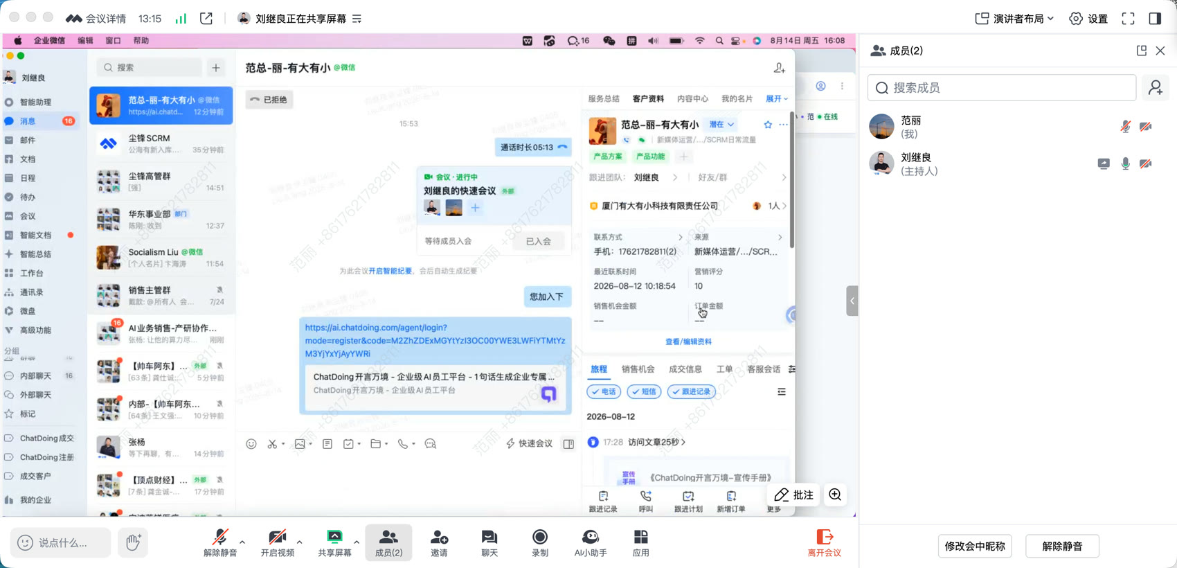Open the ChatDoing login link
The height and width of the screenshot is (568, 1177).
pos(435,340)
